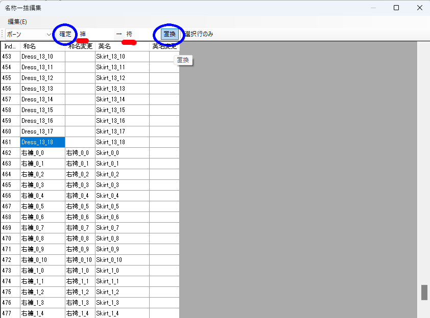Open the 編集(E) menu
This screenshot has width=430, height=318.
tap(17, 22)
